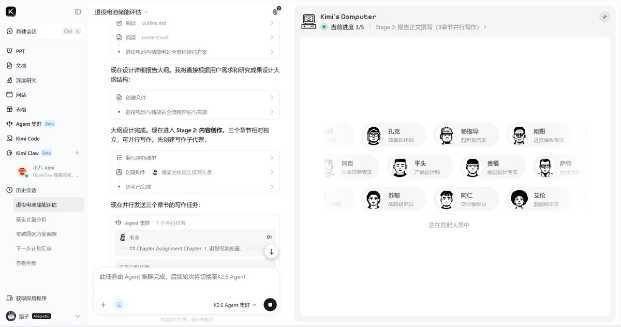The image size is (621, 327).
Task: Click the 猿子 user avatar
Action: 11,316
